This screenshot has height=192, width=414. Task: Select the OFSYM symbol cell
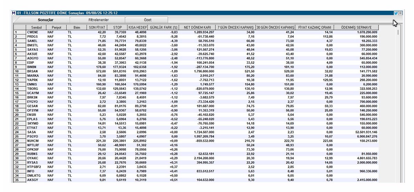pyautogui.click(x=36, y=110)
